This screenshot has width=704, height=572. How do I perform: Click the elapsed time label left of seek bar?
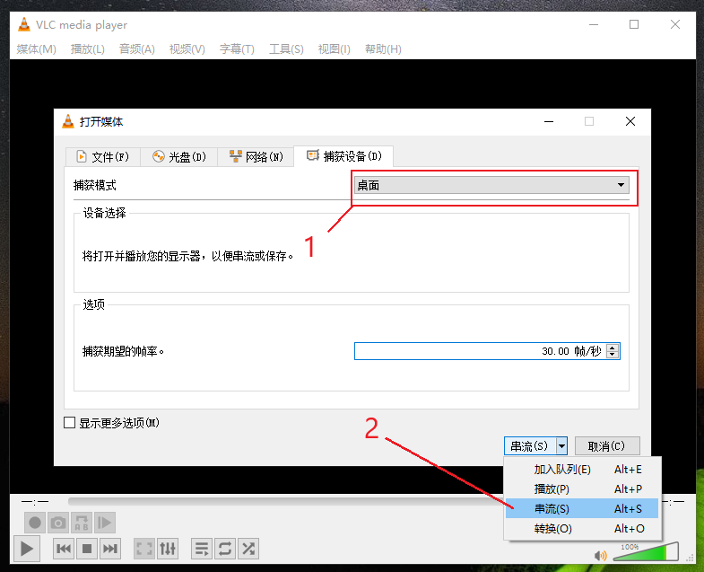point(35,501)
